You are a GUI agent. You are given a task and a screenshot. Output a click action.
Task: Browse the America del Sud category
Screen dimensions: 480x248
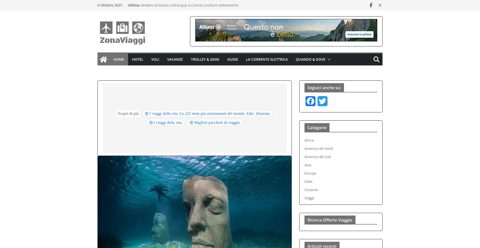coord(317,157)
